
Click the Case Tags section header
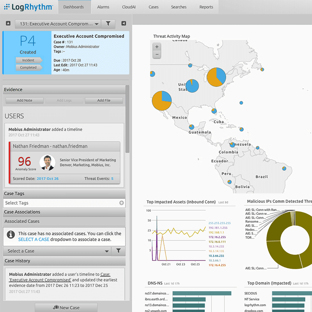64,193
